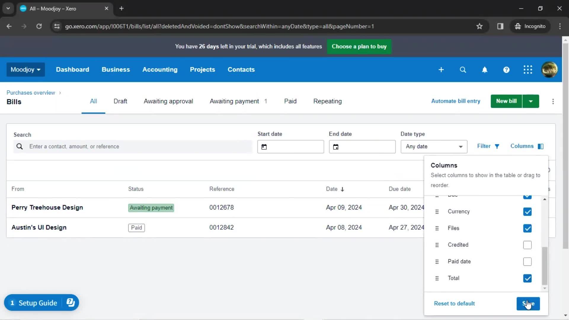Open the search magnifier in Xero header
The height and width of the screenshot is (320, 569).
[x=463, y=70]
